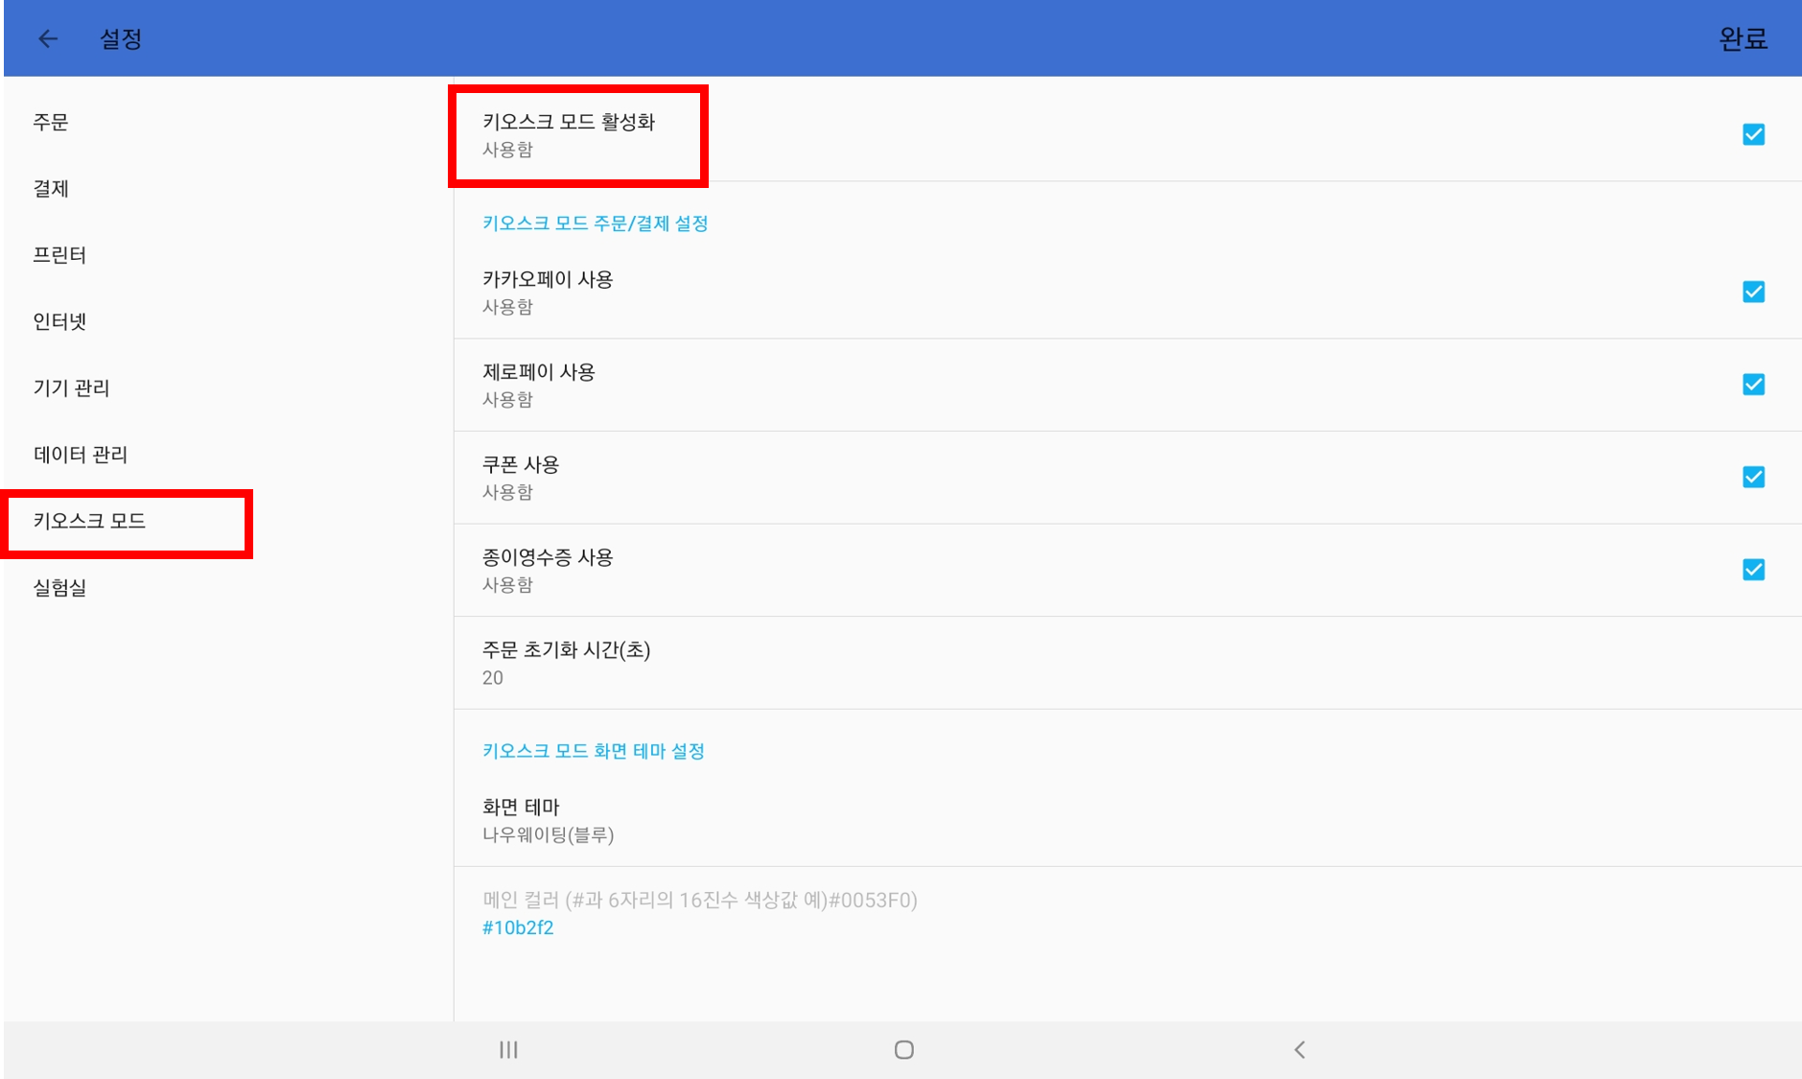Click the 메인 컬러 description text

(x=700, y=900)
